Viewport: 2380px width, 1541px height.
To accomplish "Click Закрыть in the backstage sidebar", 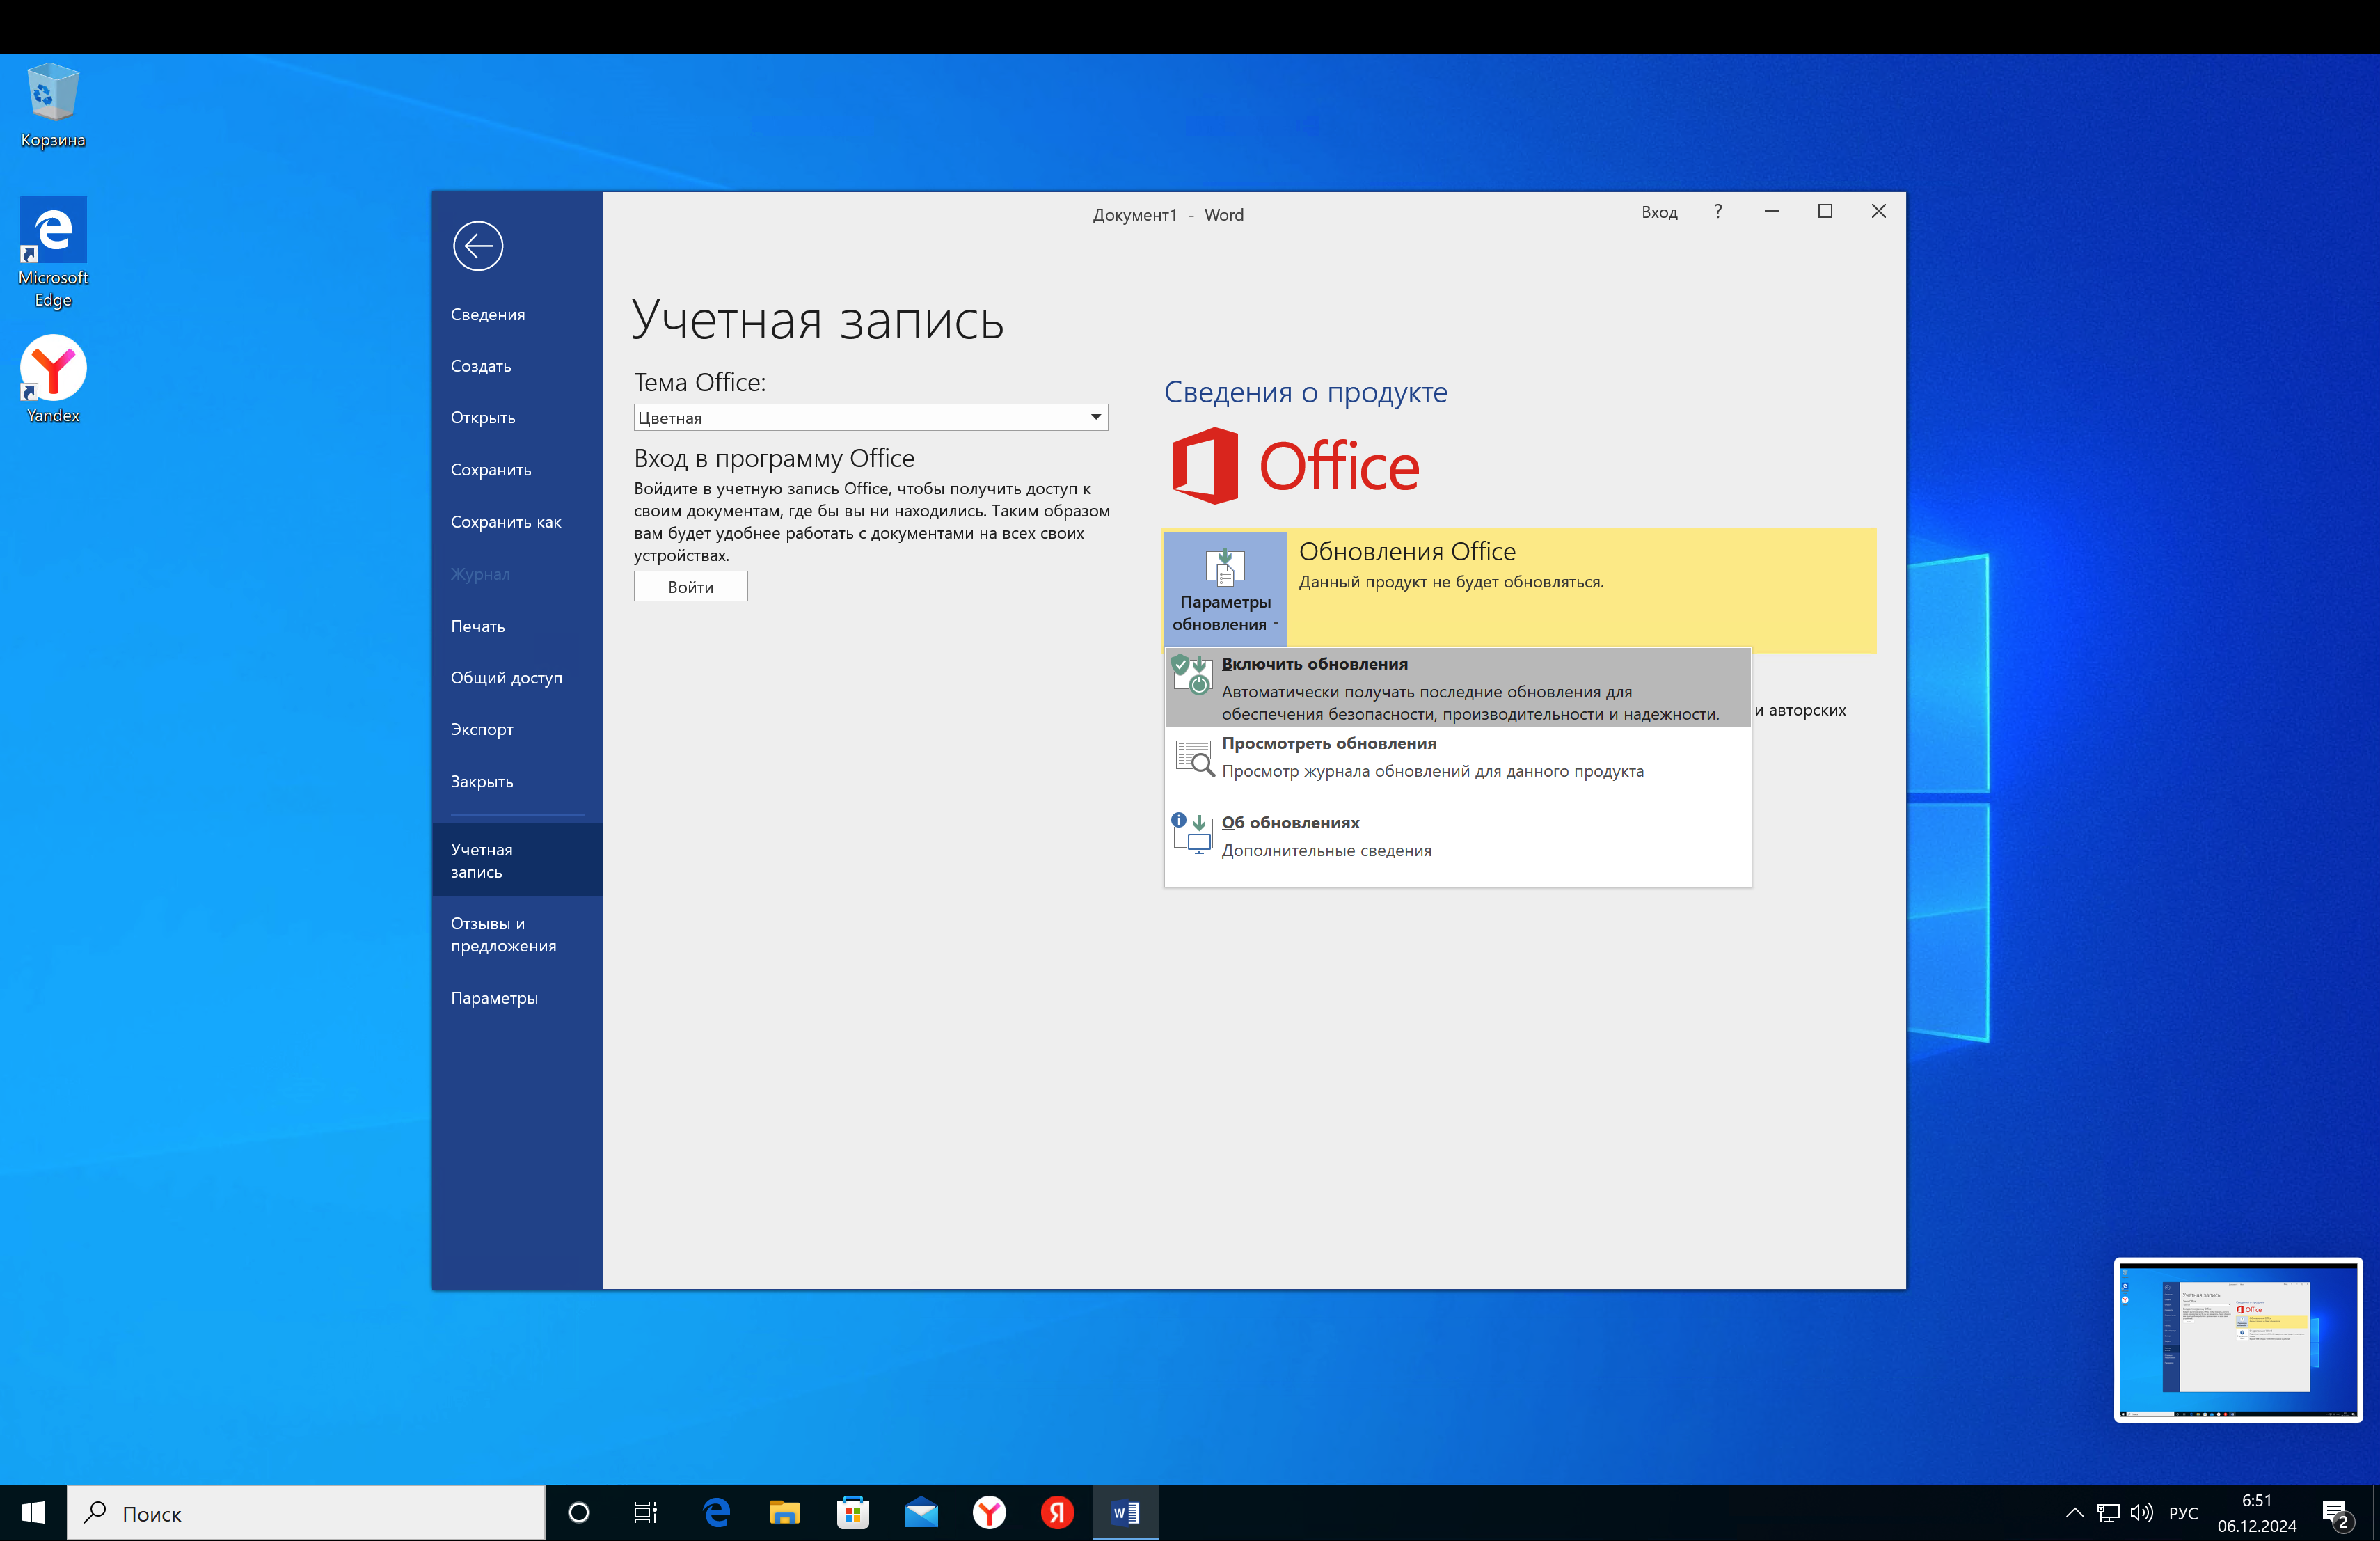I will click(x=482, y=782).
